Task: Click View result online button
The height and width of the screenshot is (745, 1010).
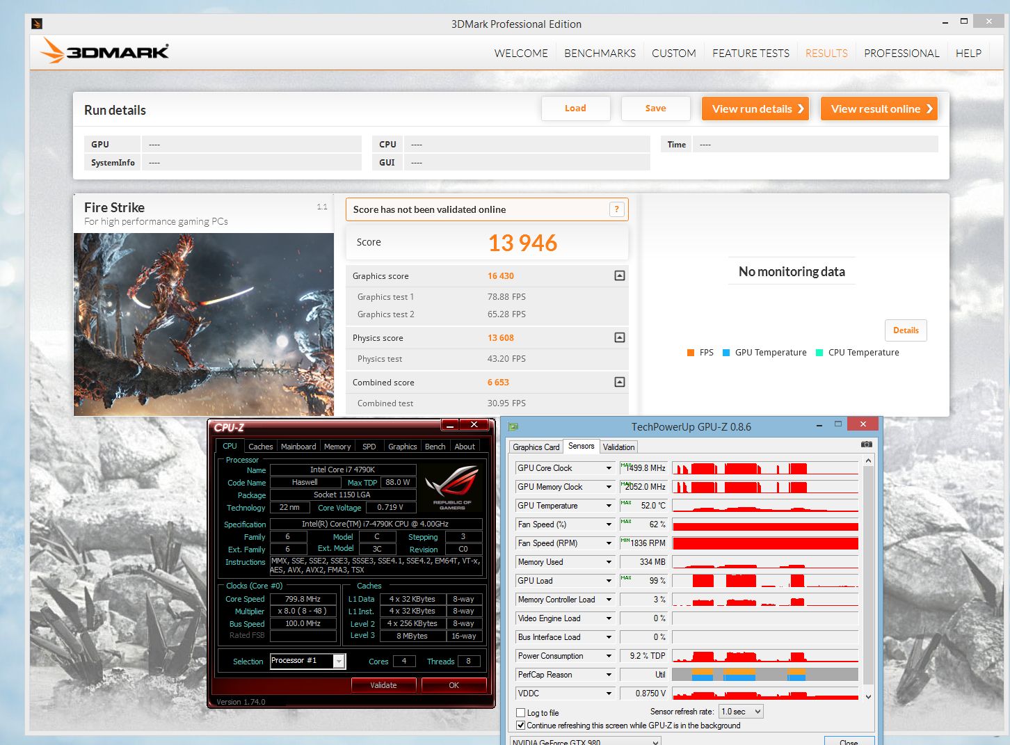Action: tap(879, 109)
